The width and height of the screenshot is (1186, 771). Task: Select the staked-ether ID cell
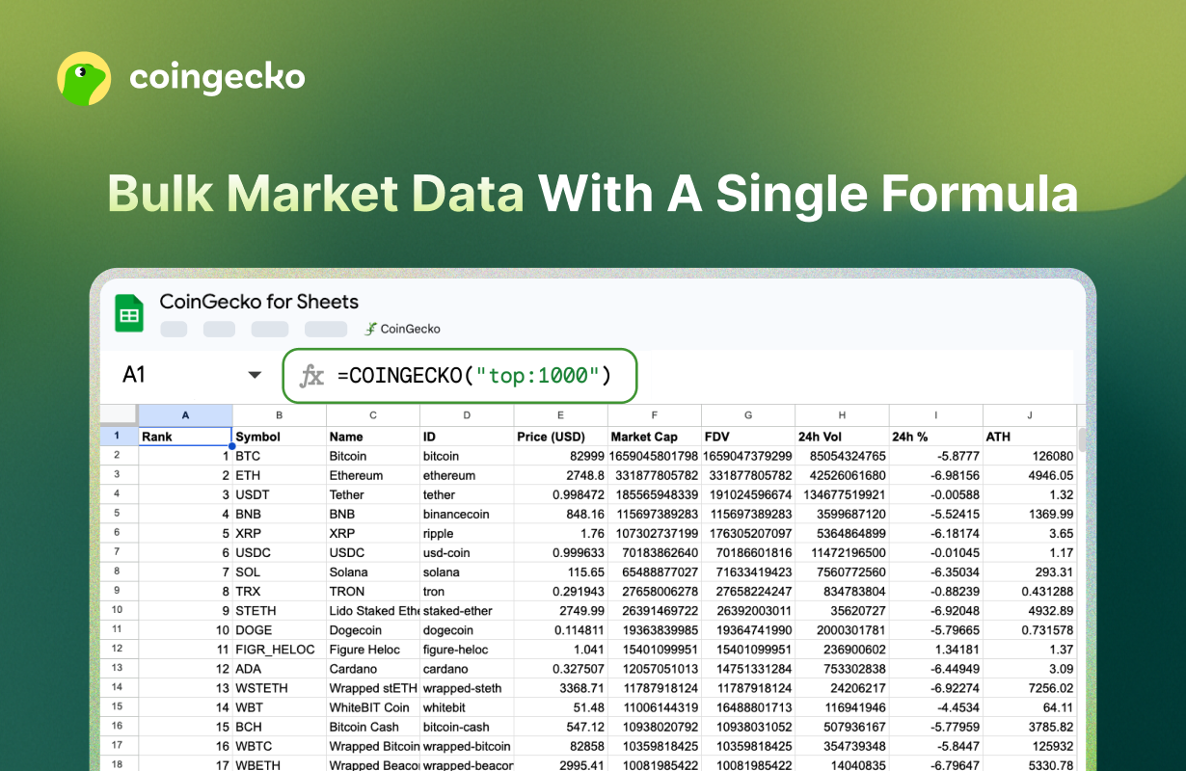pos(467,610)
